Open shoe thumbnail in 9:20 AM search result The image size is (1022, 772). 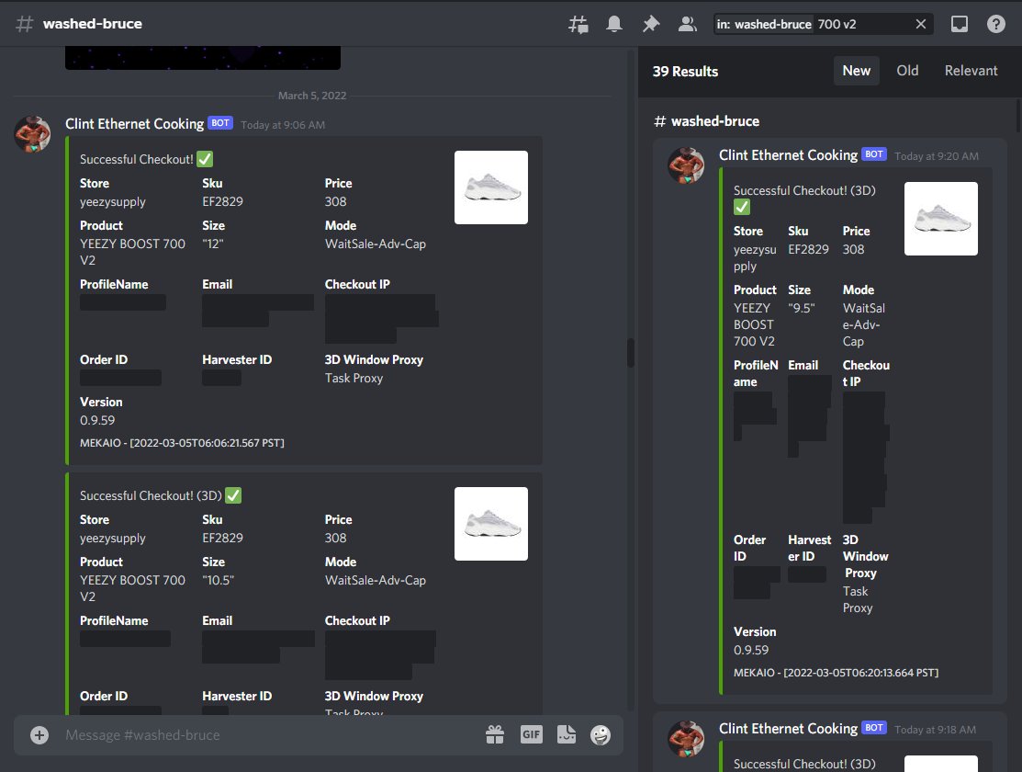(940, 219)
